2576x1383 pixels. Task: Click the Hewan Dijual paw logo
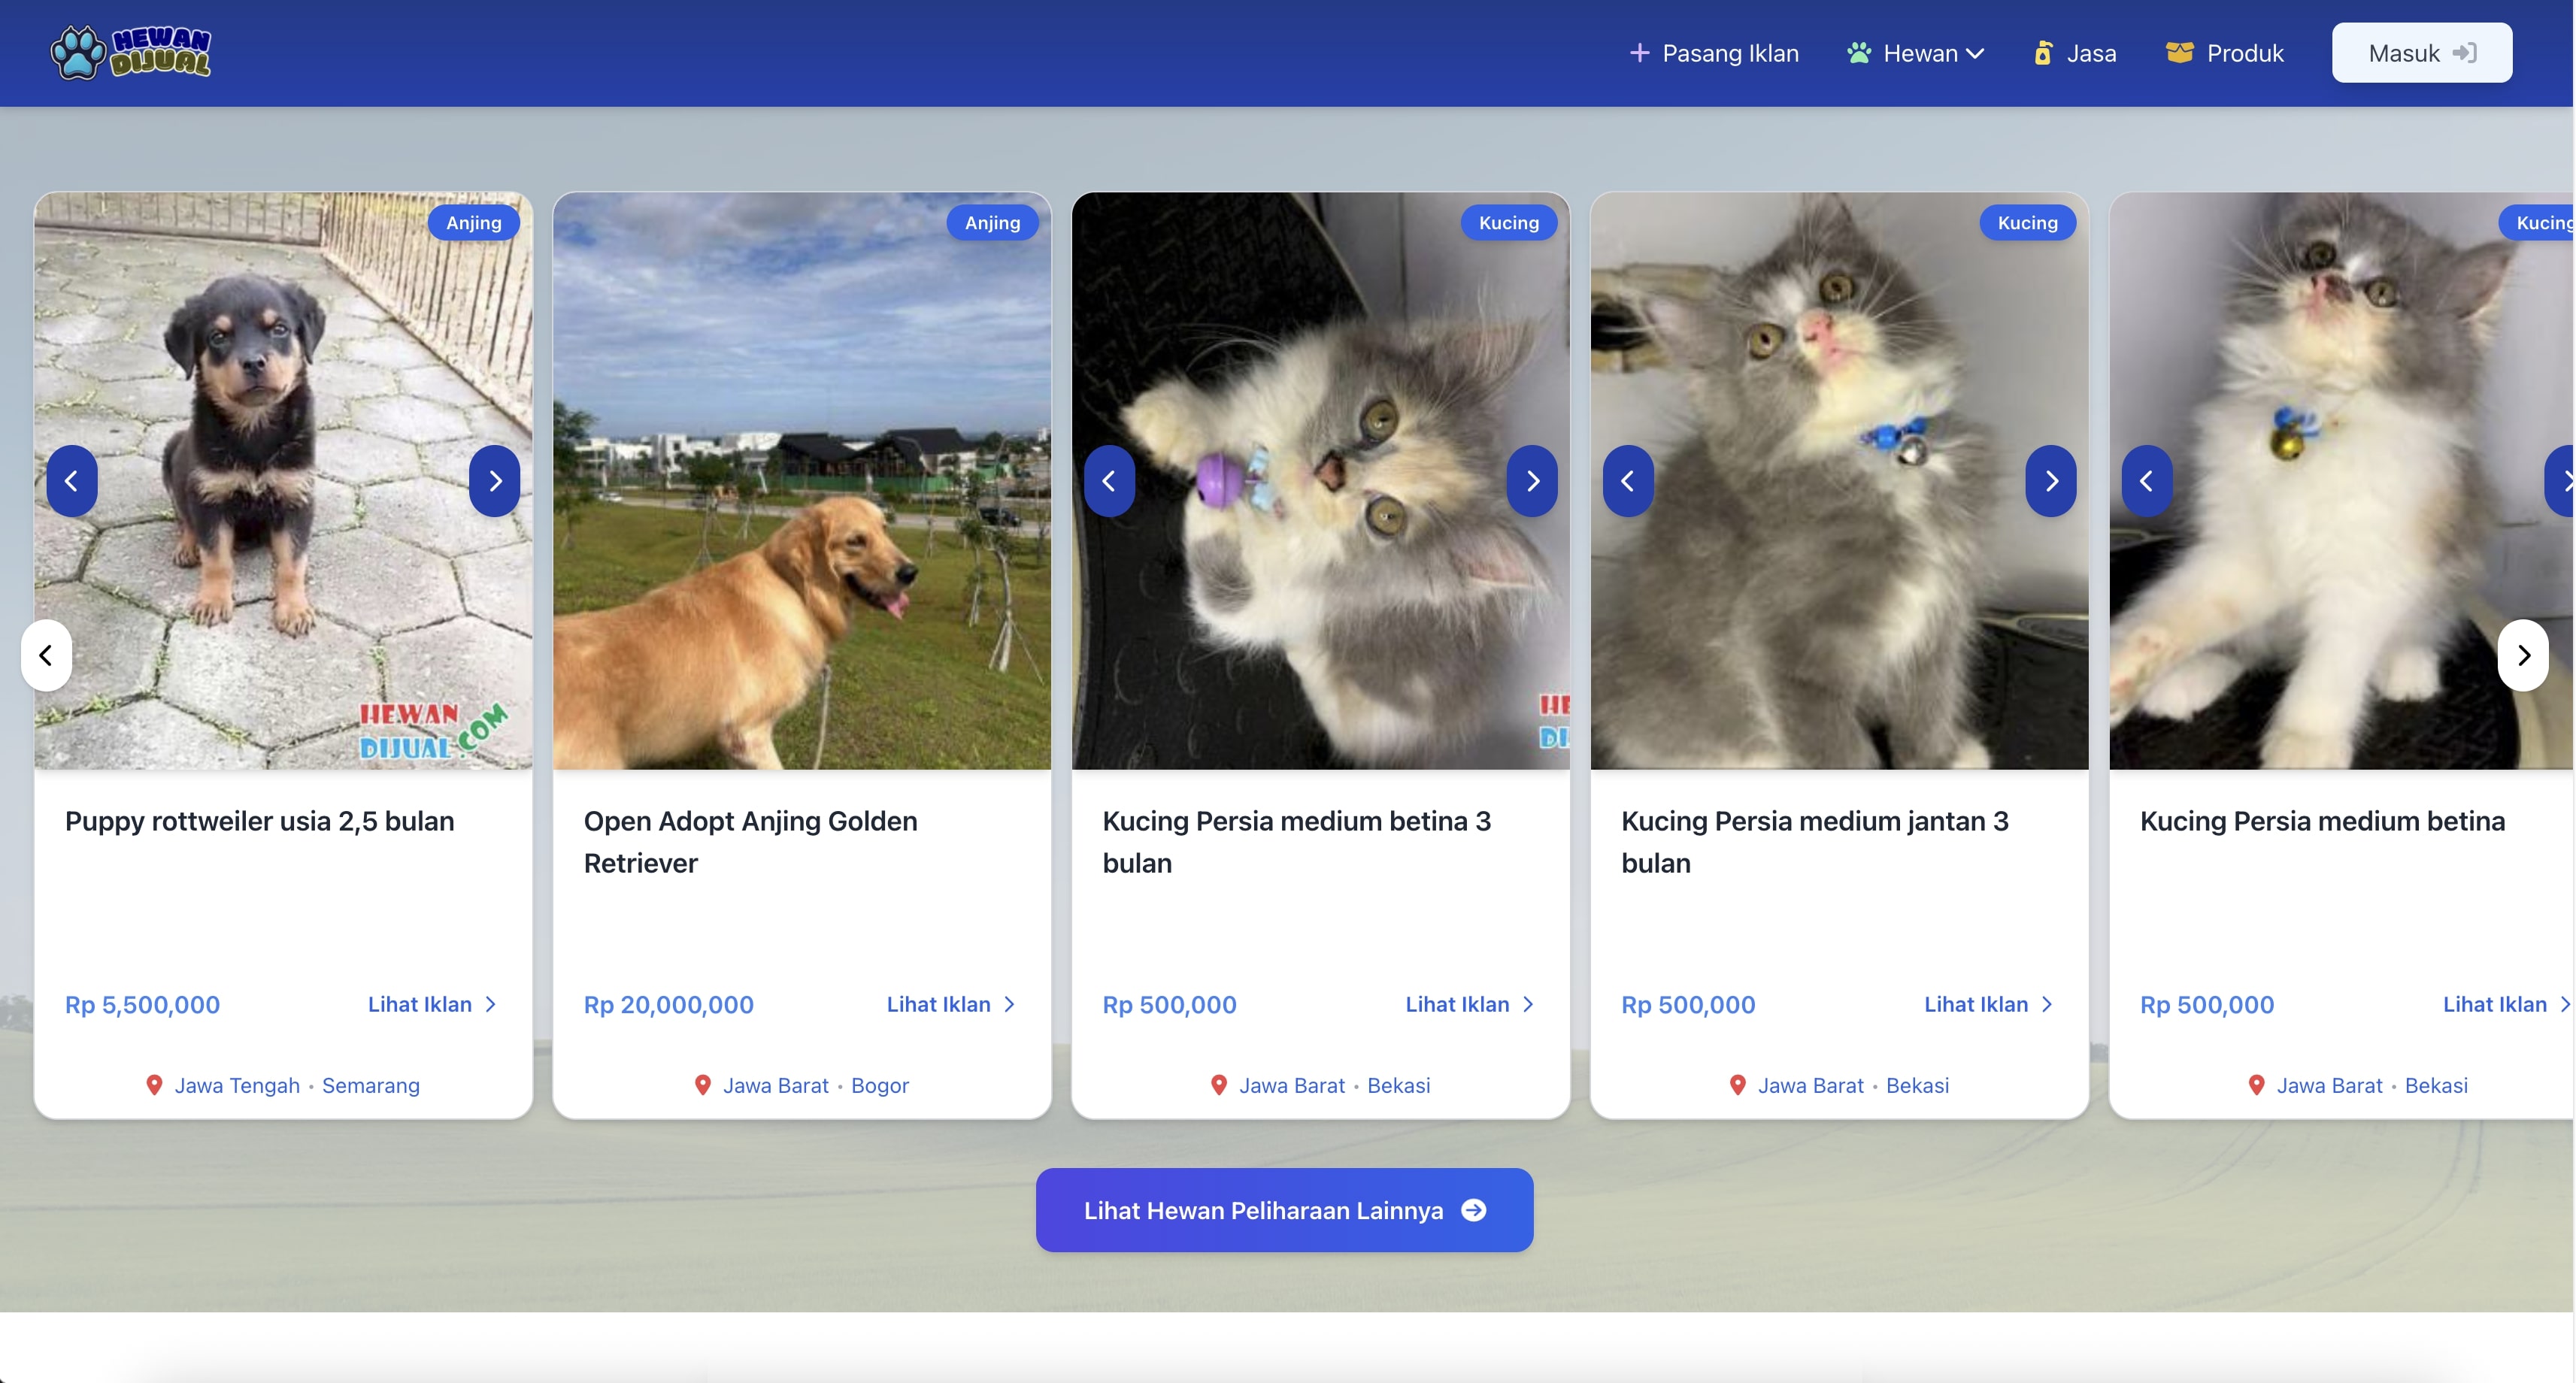pyautogui.click(x=130, y=52)
